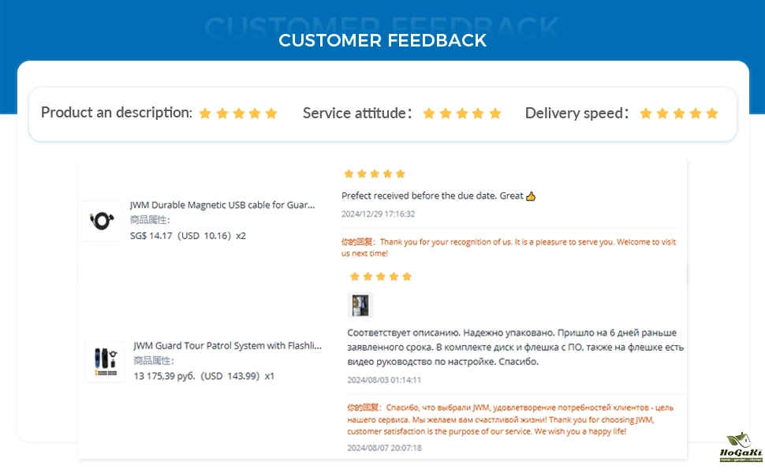Viewport: 765px width, 473px height.
Task: Click the five-star rating above 'Prefect received' review
Action: [x=375, y=173]
